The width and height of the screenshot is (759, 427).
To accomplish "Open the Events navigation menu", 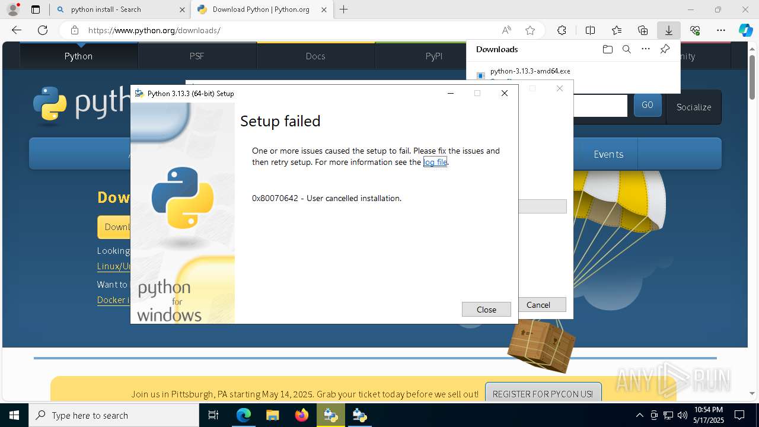I will pos(608,154).
